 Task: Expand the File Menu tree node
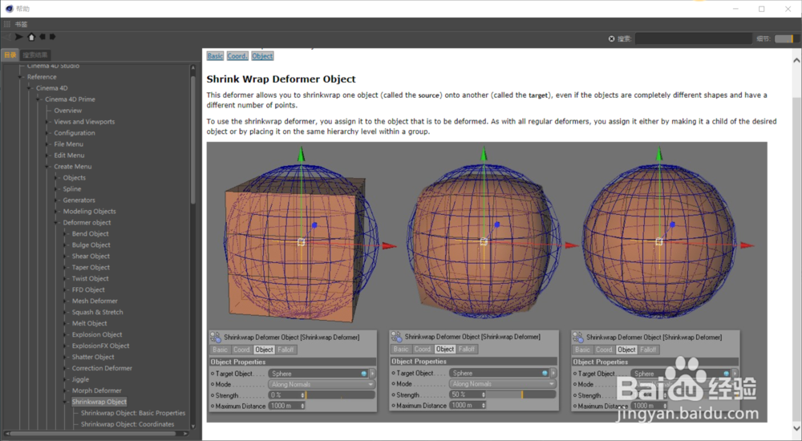[x=47, y=144]
